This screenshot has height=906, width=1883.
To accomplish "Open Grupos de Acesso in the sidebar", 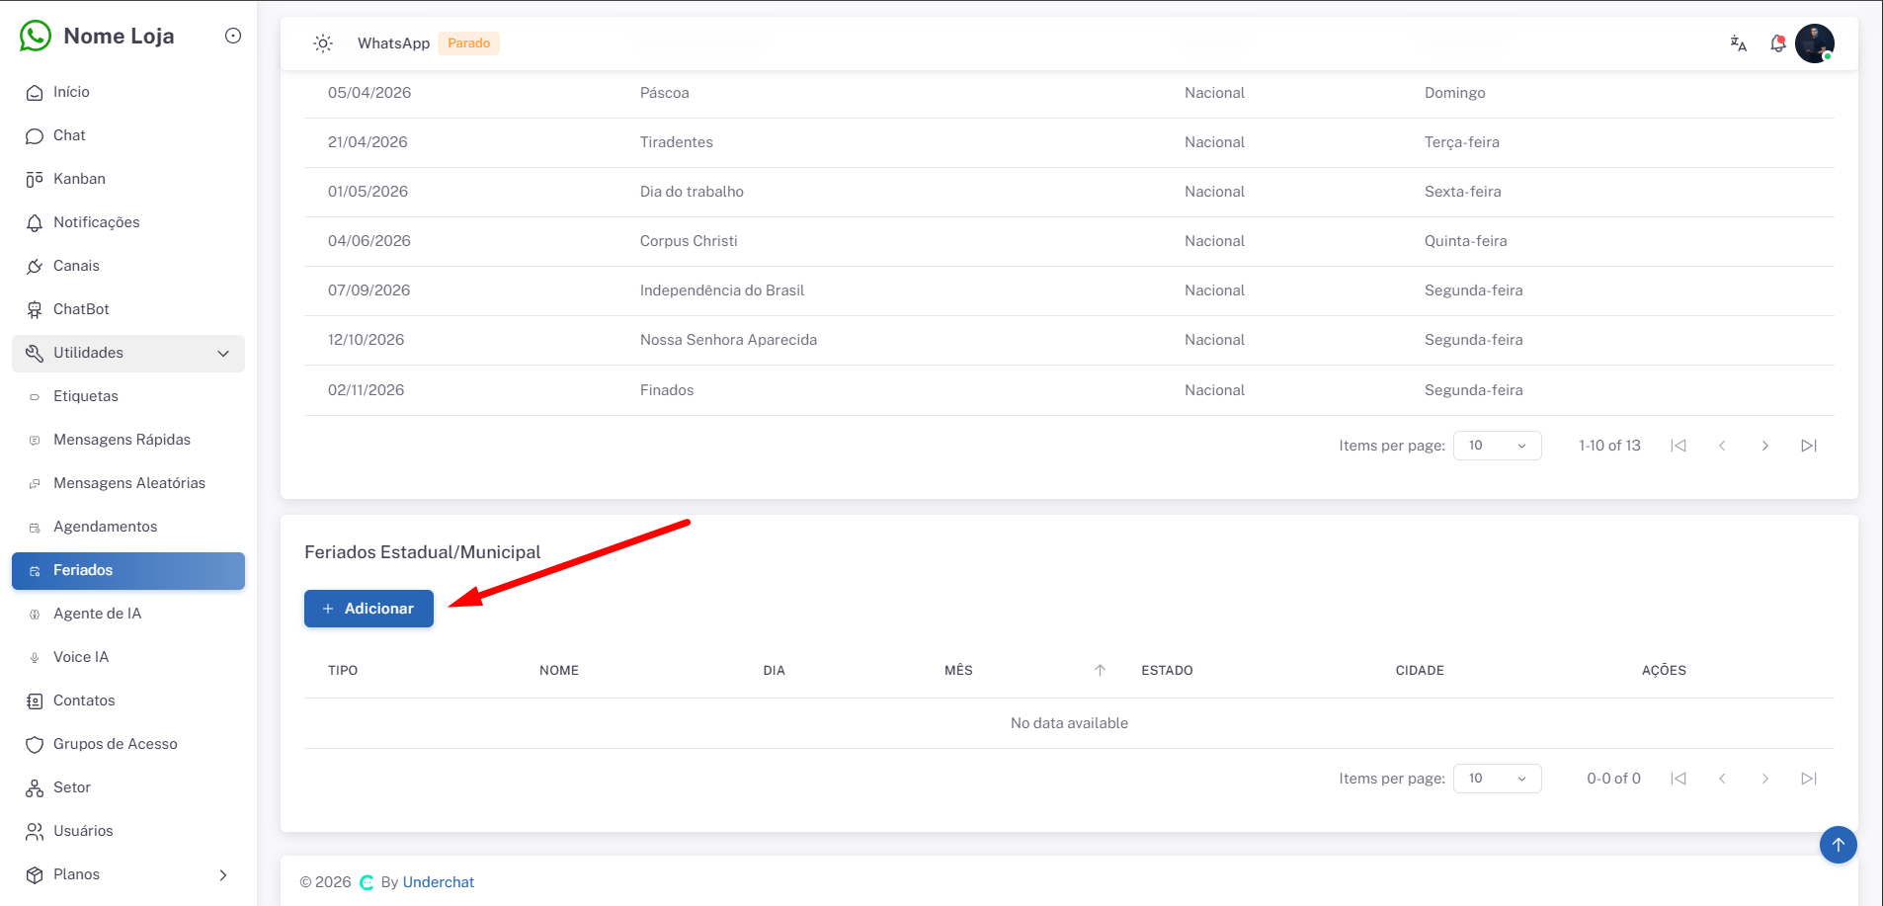I will click(128, 744).
